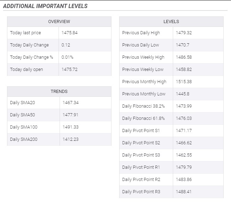Click the OVERVIEW table header
The height and width of the screenshot is (203, 231).
pyautogui.click(x=59, y=22)
